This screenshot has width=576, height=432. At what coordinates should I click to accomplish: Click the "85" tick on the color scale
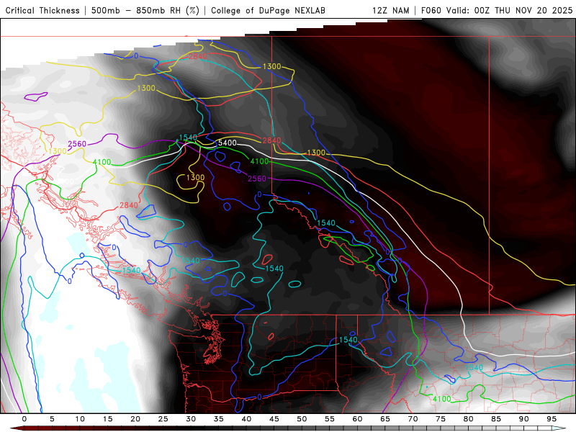(496, 419)
